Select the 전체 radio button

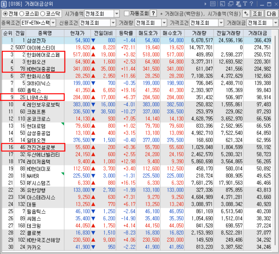6,14
